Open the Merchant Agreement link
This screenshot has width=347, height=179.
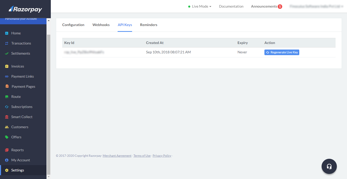pos(117,156)
